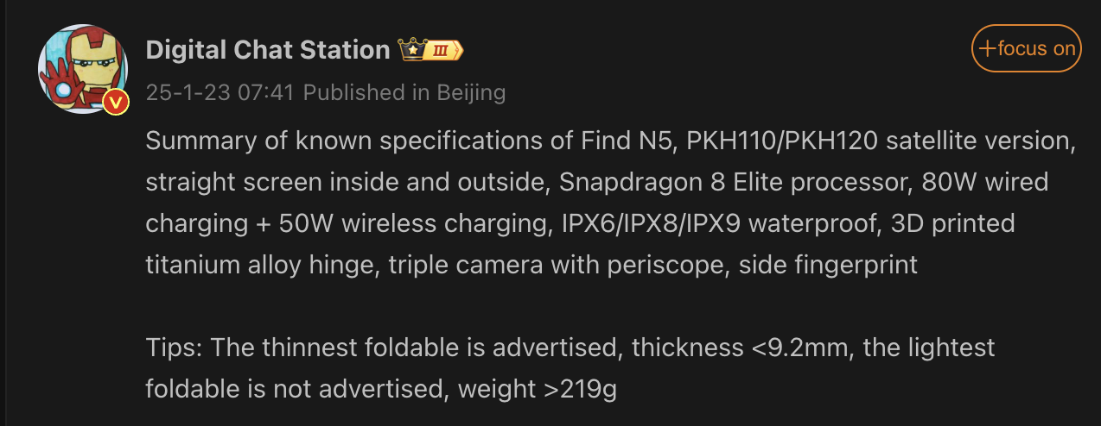
Task: Follow the user with the focus on button
Action: [x=1026, y=48]
